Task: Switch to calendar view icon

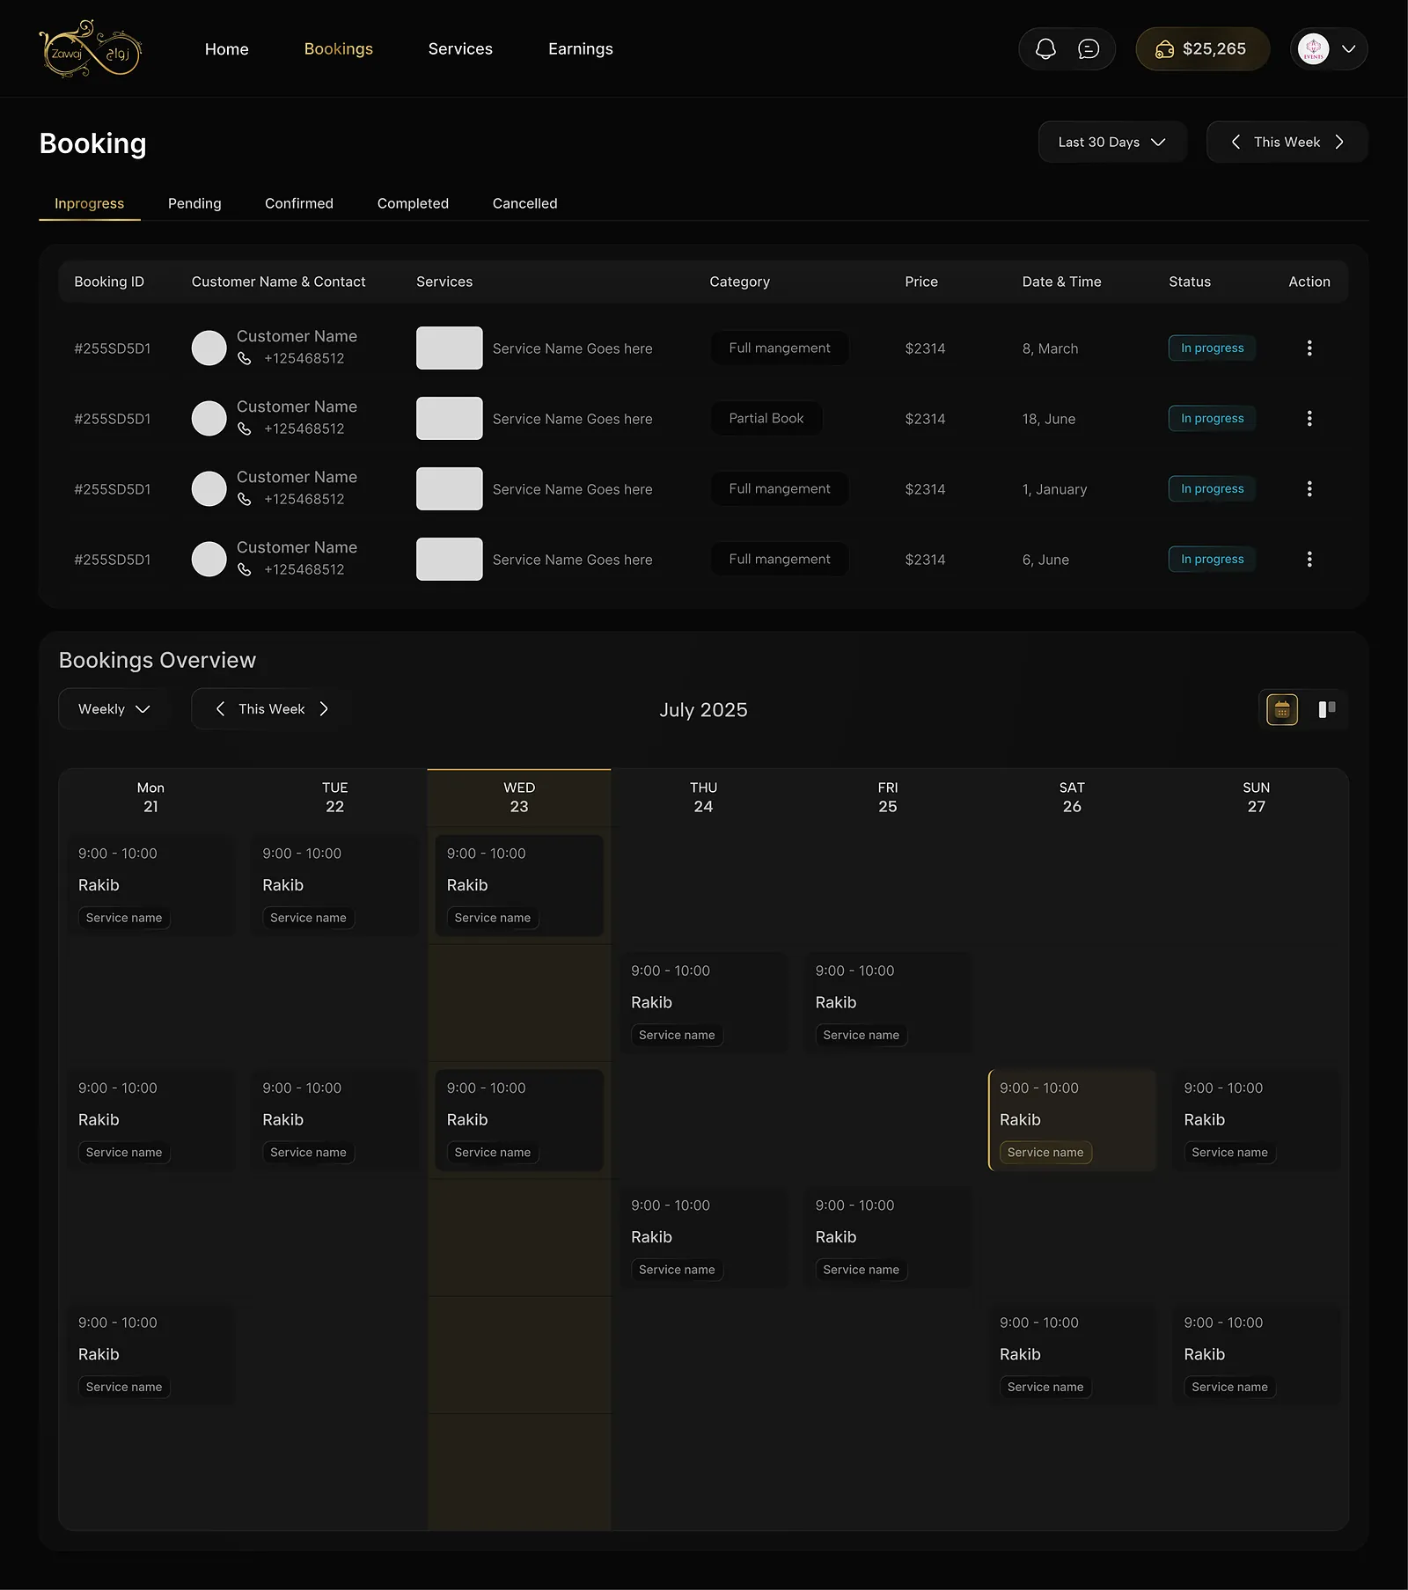Action: (x=1282, y=709)
